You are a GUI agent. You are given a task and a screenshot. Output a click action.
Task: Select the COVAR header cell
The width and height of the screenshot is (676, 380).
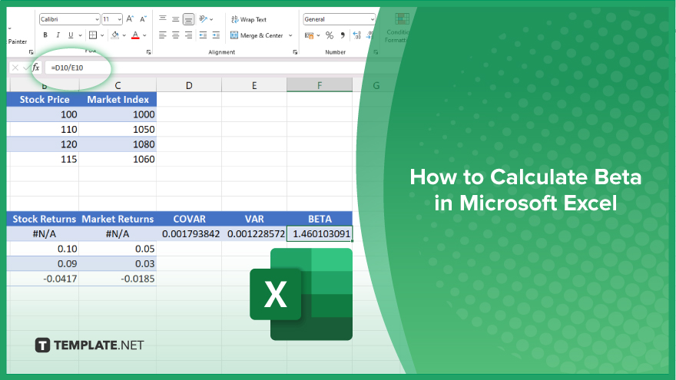(x=189, y=219)
